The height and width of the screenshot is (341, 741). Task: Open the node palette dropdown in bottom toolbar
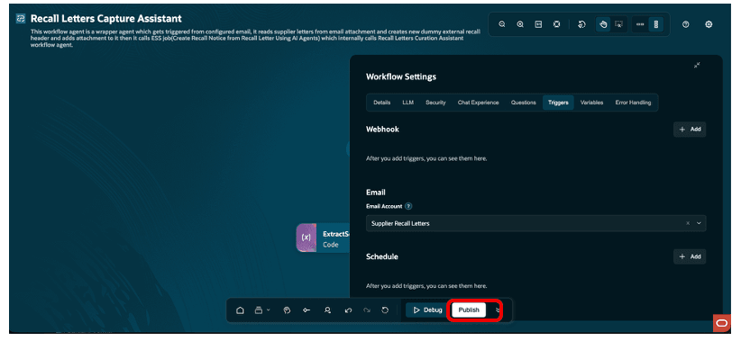(262, 310)
